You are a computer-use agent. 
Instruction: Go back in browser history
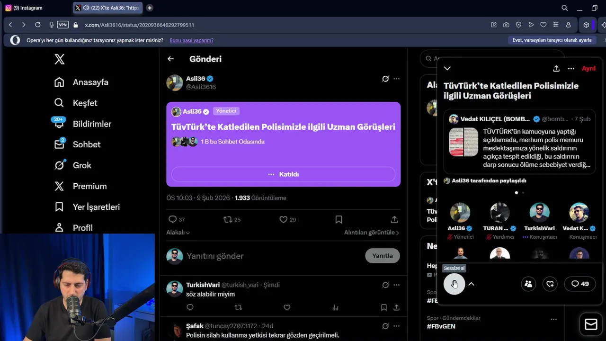[10, 25]
